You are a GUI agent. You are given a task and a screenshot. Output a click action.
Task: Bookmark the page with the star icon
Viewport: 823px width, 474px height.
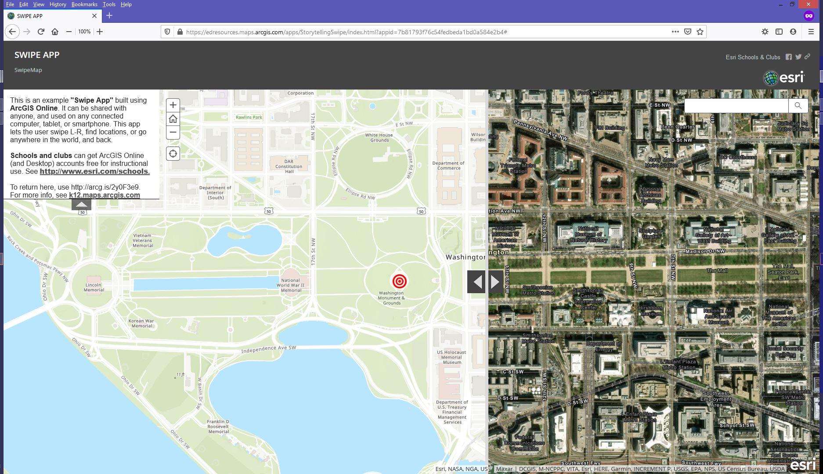699,32
